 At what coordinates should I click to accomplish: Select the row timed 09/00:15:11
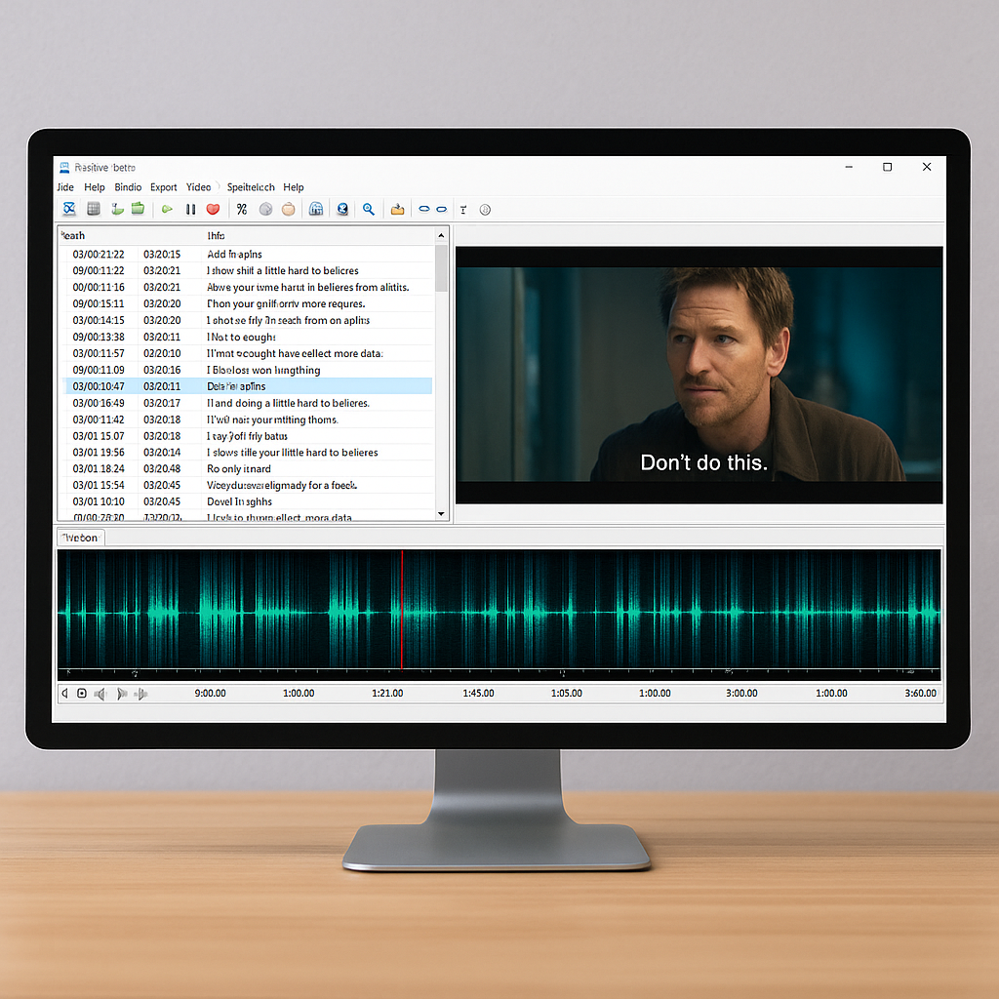tap(249, 304)
